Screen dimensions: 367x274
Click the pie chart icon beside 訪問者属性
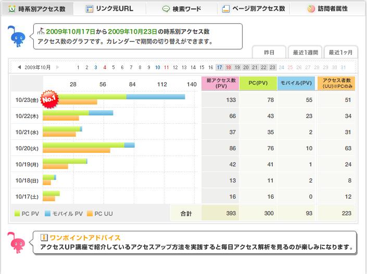[311, 9]
